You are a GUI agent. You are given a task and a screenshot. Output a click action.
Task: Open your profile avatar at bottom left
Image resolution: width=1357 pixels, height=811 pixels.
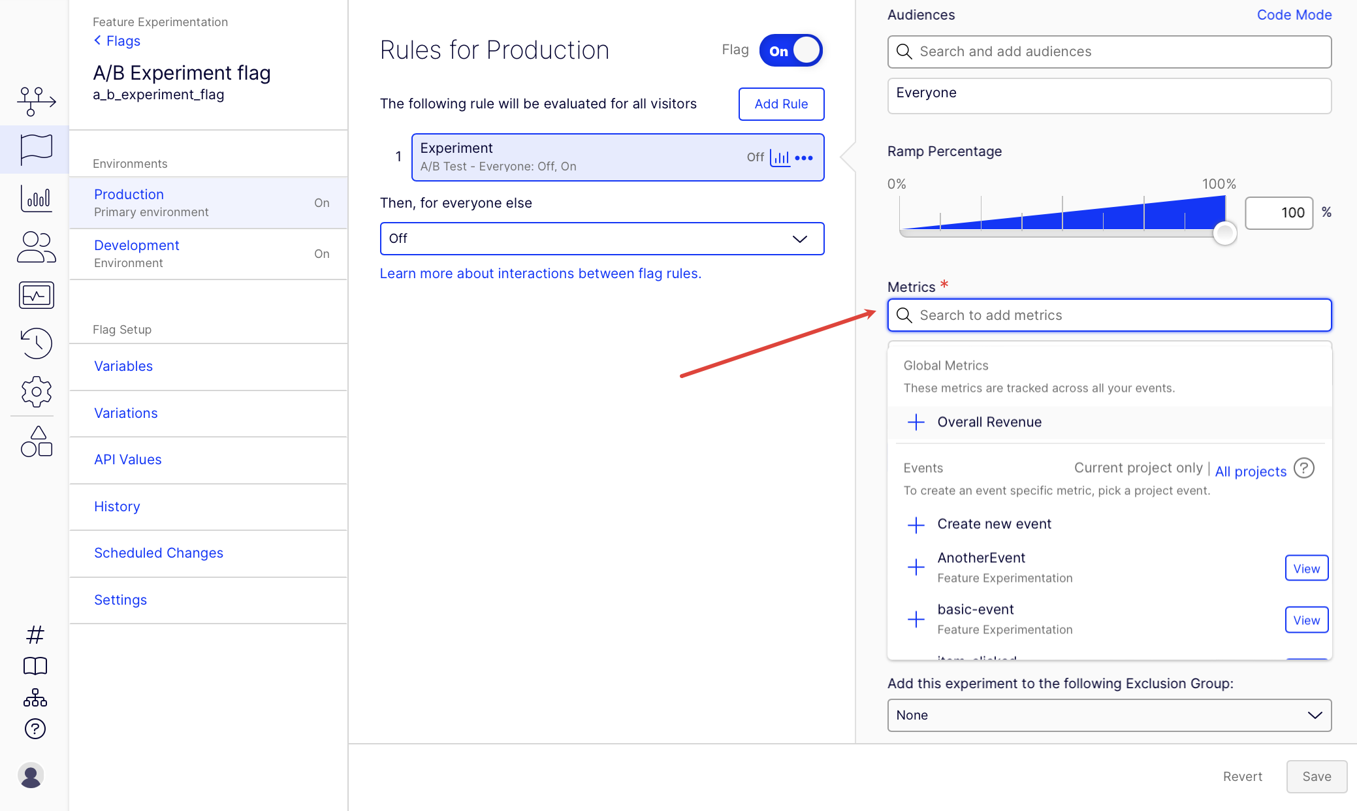[32, 775]
